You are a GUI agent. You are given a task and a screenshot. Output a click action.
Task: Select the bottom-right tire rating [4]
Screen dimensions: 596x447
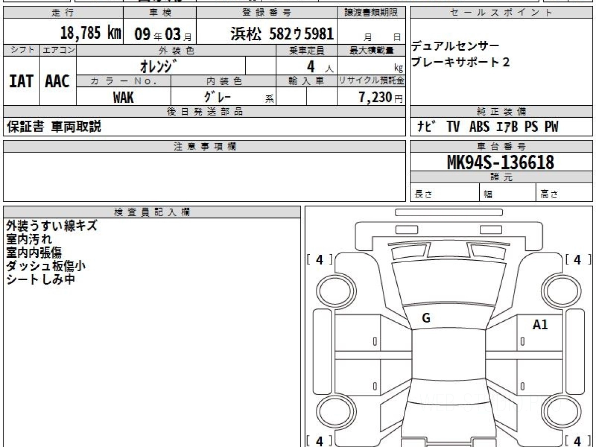click(577, 440)
